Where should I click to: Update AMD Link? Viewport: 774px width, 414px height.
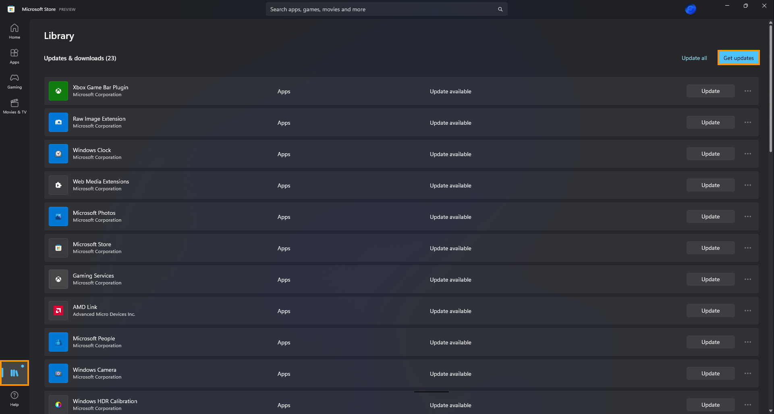pyautogui.click(x=710, y=311)
